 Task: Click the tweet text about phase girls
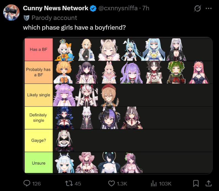[x=74, y=27]
